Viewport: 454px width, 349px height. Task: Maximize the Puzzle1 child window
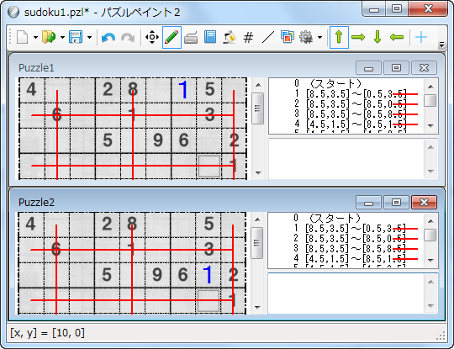(x=396, y=68)
